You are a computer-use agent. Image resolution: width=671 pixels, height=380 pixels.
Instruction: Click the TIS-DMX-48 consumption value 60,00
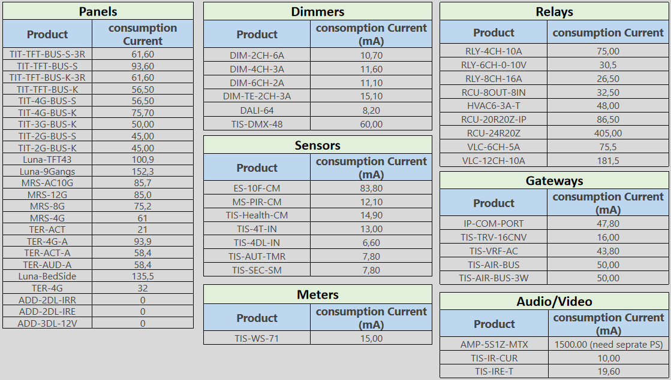point(371,124)
